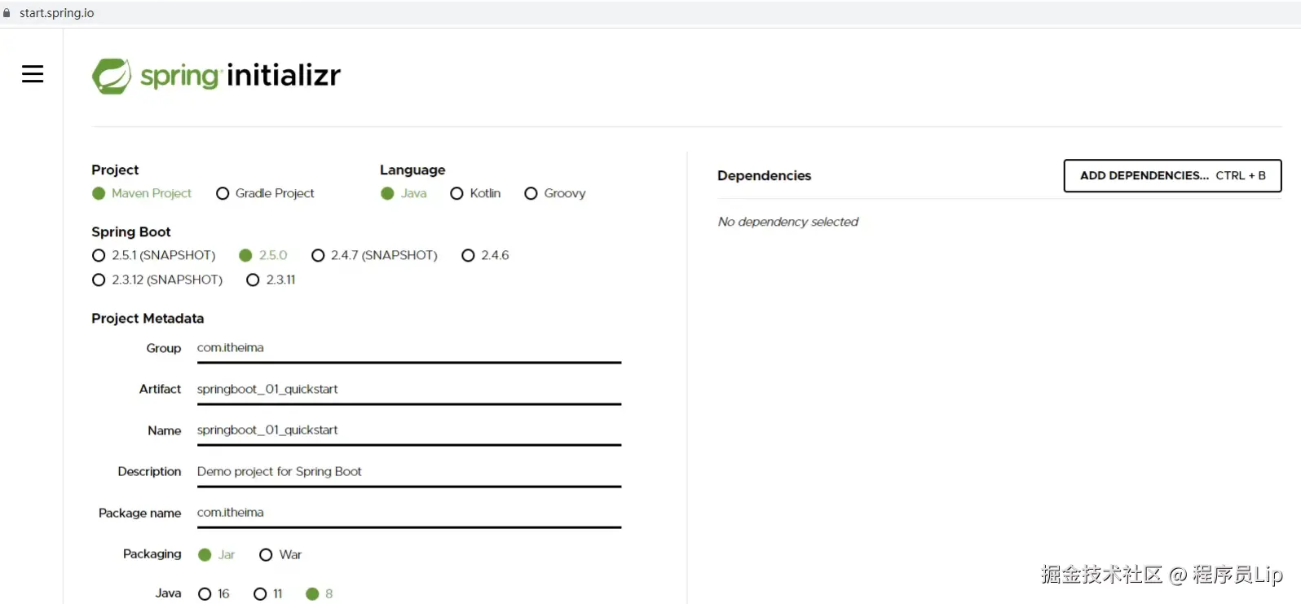Viewport: 1301px width, 604px height.
Task: Focus the Name input field
Action: coord(409,430)
